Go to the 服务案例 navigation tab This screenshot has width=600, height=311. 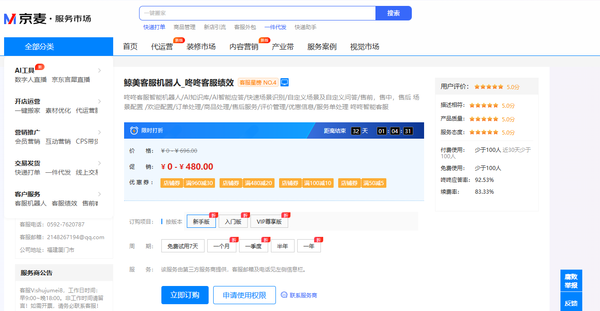pos(322,47)
